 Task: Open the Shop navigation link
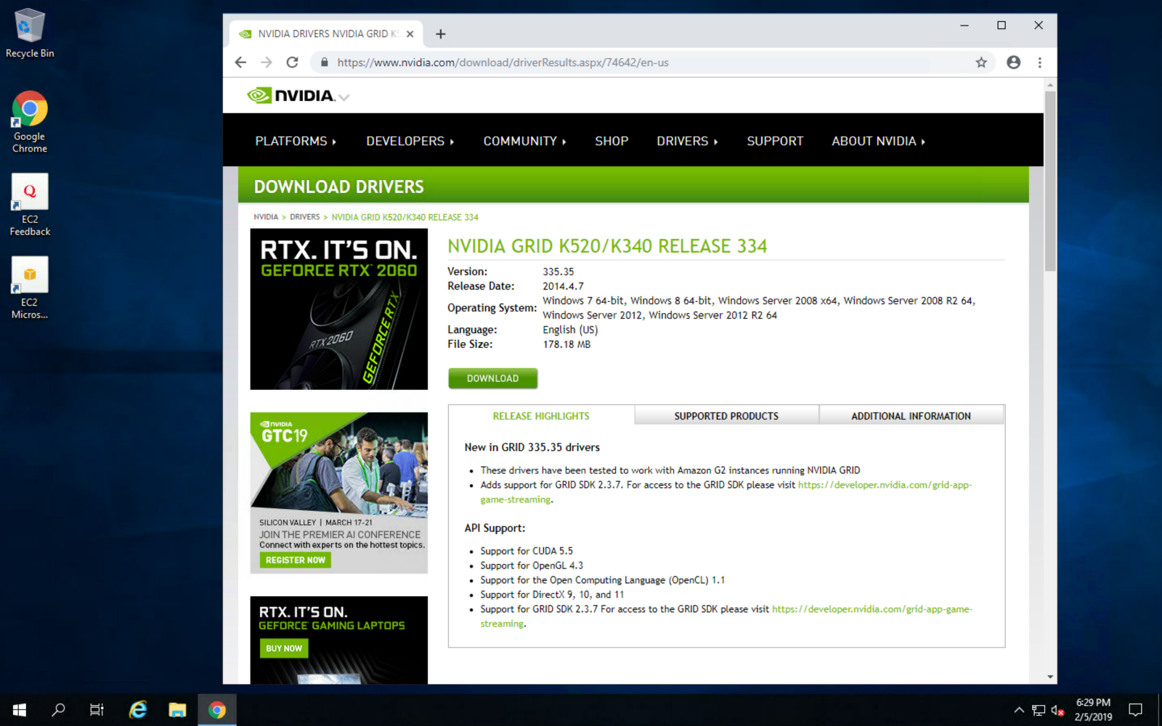pyautogui.click(x=612, y=141)
